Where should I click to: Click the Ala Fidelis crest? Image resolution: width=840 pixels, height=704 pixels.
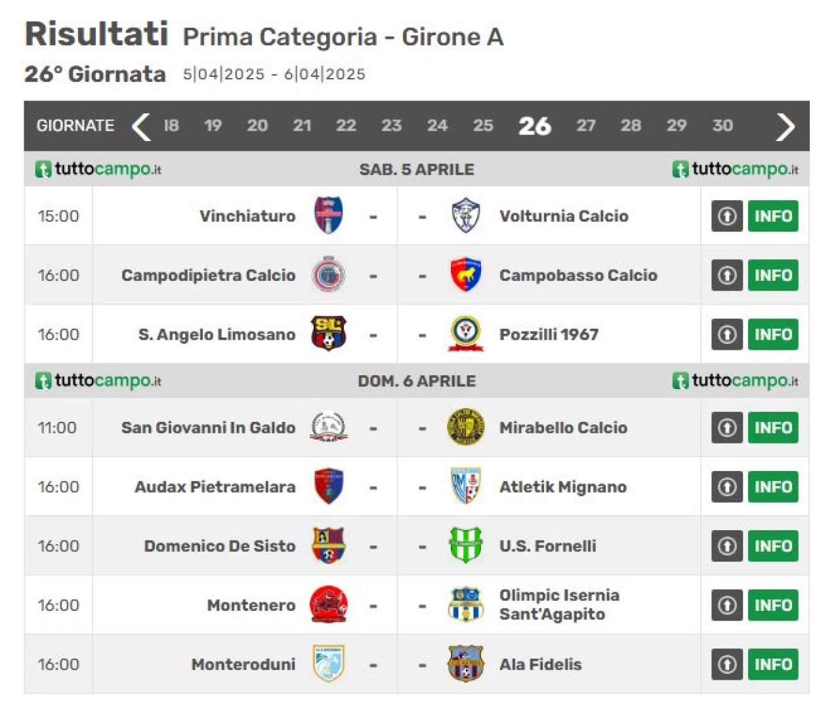coord(465,663)
